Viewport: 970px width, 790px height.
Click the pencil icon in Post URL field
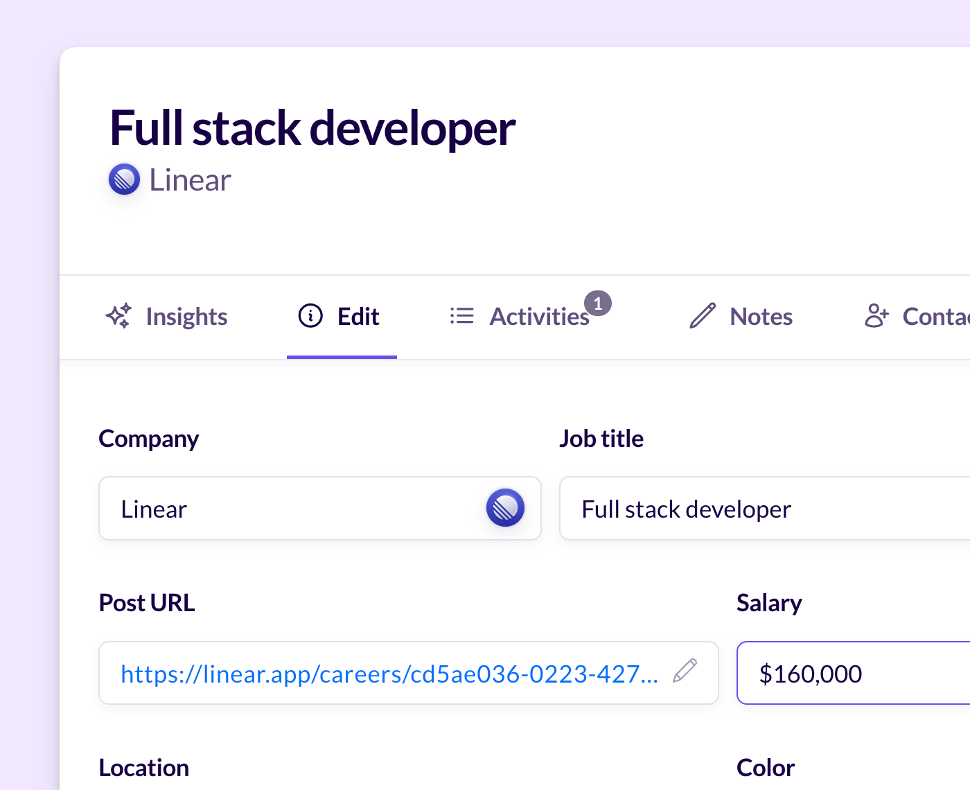pyautogui.click(x=685, y=671)
